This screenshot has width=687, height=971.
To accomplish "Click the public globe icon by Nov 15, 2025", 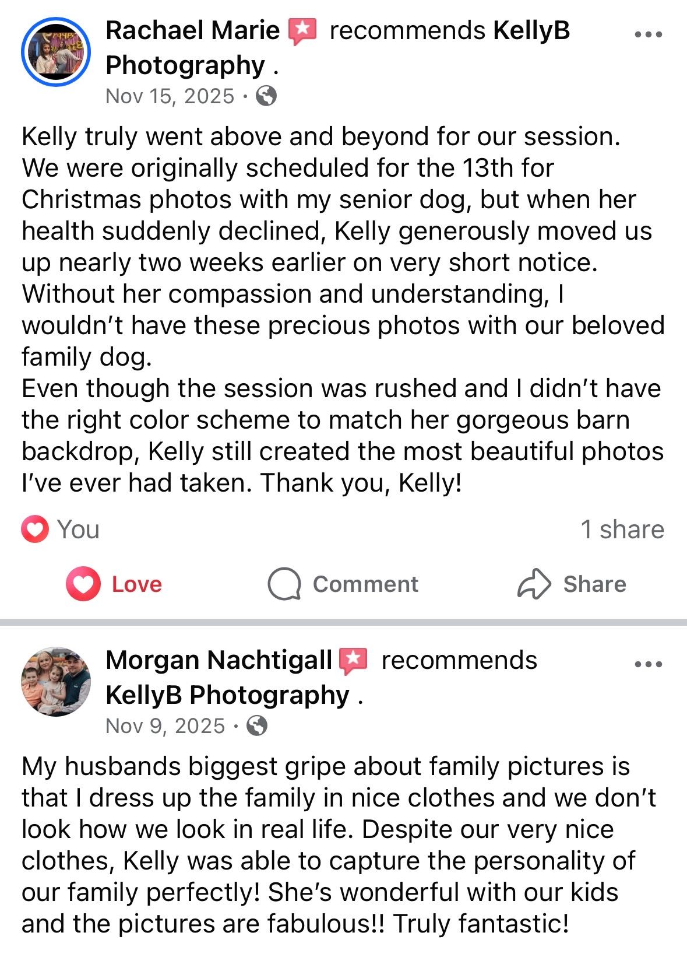I will (266, 96).
